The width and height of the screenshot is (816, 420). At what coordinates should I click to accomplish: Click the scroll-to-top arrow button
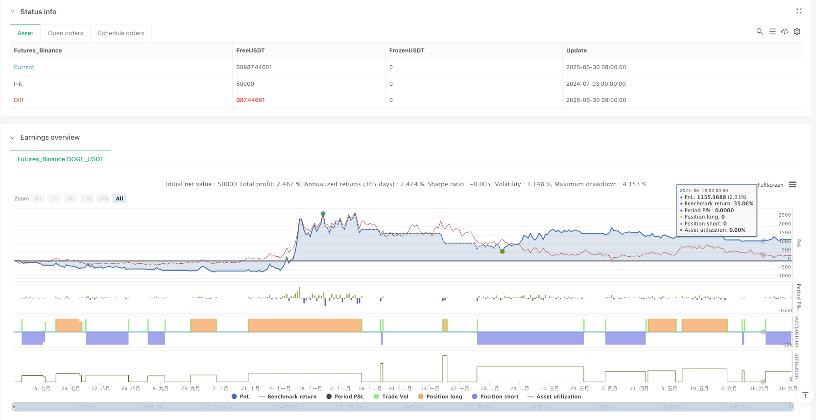tap(805, 395)
